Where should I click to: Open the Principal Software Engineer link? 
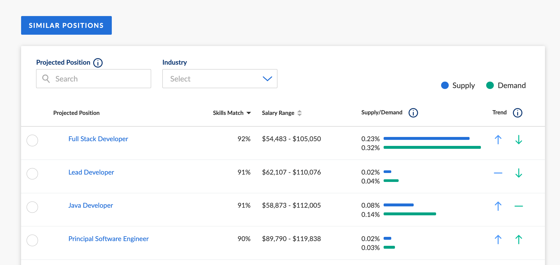pyautogui.click(x=109, y=239)
